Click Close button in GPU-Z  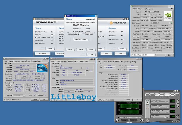click(x=169, y=55)
